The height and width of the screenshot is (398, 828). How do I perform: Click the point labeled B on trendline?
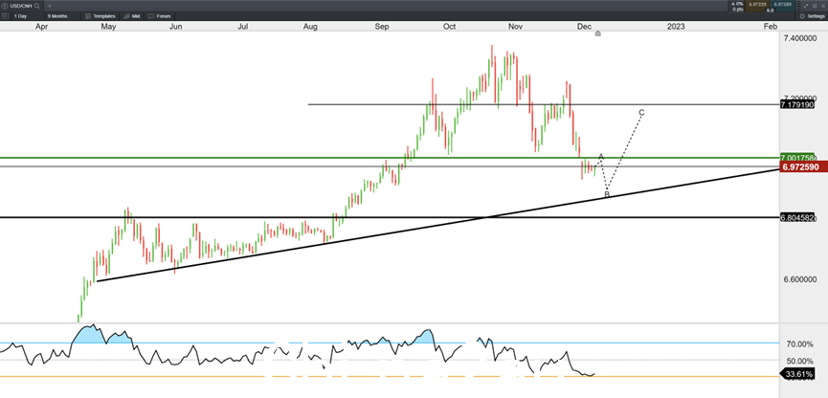tap(607, 195)
